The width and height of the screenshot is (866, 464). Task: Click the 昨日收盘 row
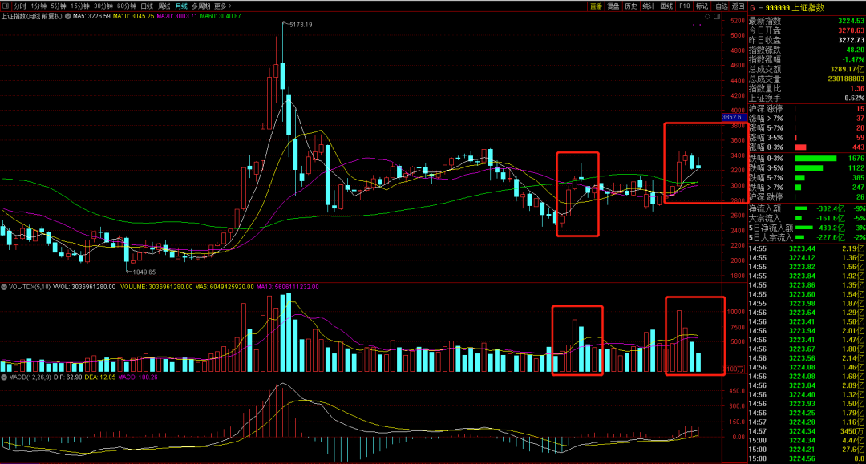807,40
